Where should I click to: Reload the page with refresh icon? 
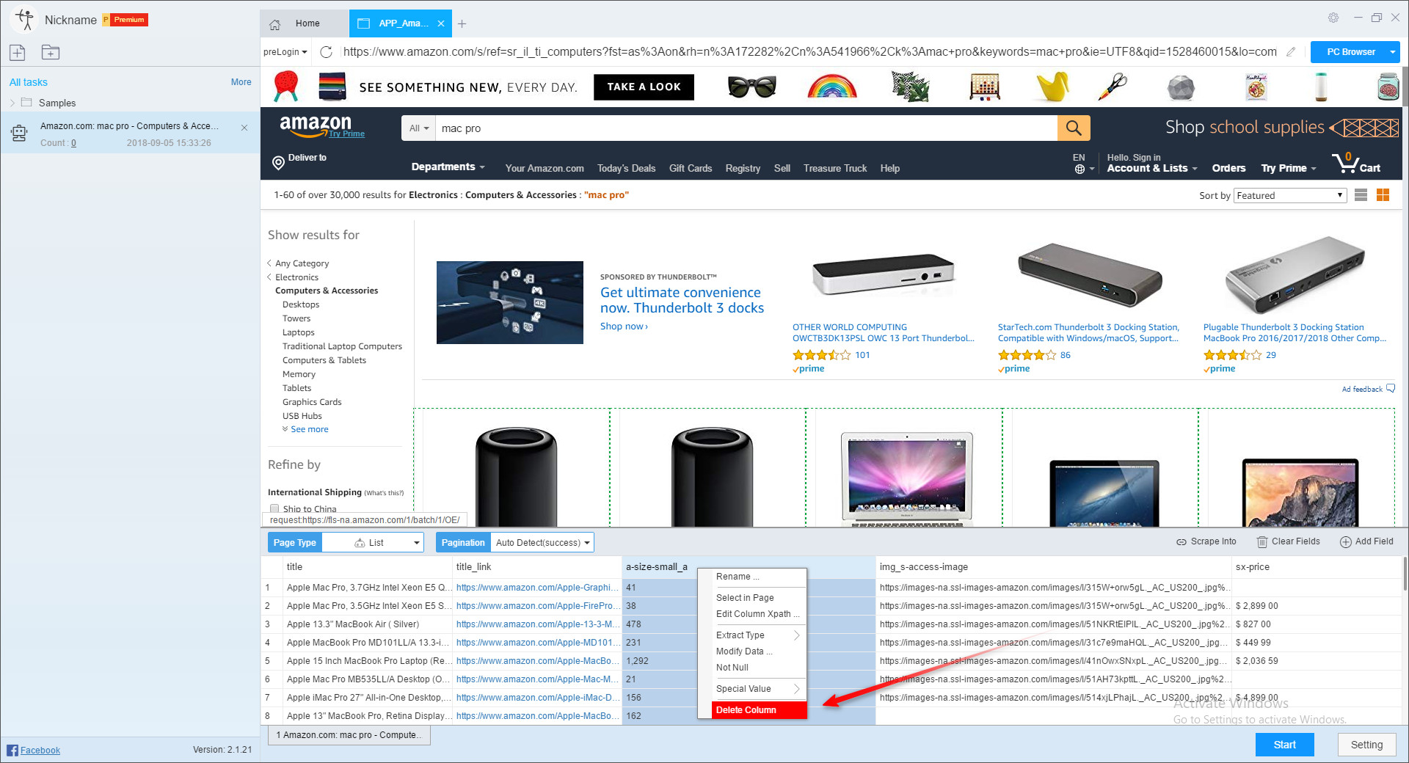(x=327, y=52)
